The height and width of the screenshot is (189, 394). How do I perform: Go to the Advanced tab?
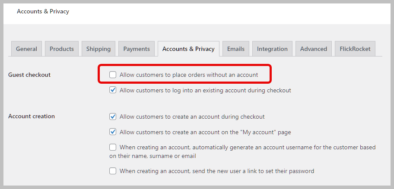[x=314, y=49]
